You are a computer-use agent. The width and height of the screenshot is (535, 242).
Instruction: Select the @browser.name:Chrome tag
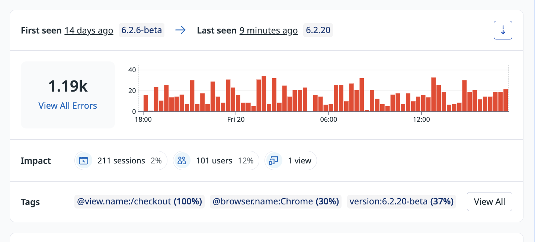coord(275,201)
